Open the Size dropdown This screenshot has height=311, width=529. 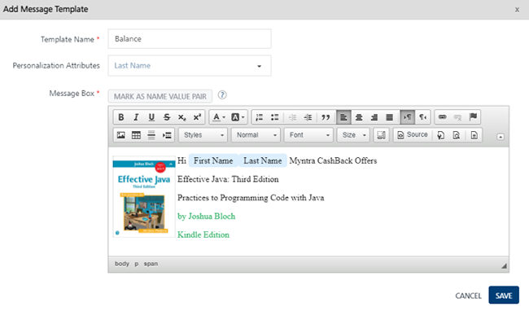coord(353,135)
